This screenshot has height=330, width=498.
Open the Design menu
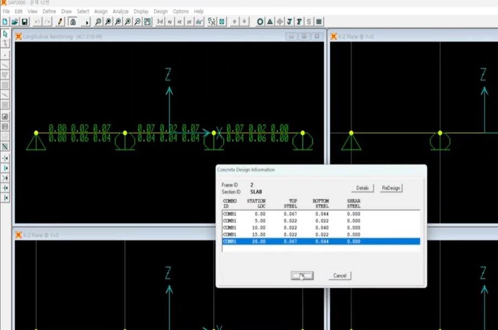[160, 11]
